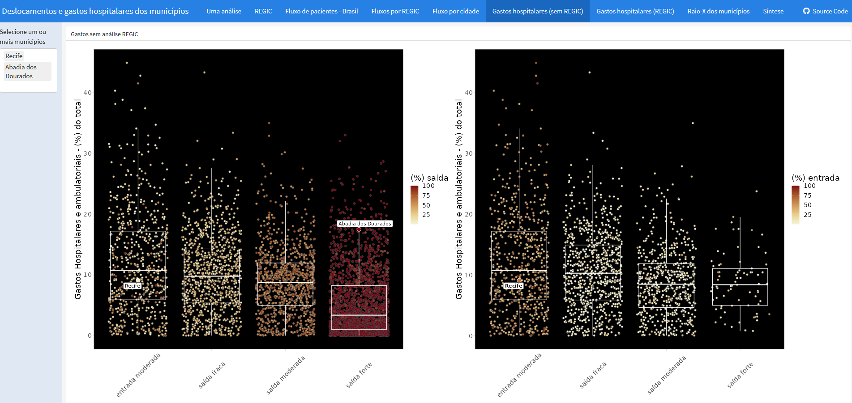Click the Recife label in right chart
Viewport: 852px width, 403px height.
(514, 286)
